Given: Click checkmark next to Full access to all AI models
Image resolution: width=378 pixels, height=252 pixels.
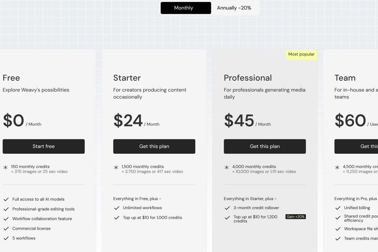Looking at the screenshot, I should [x=6, y=199].
